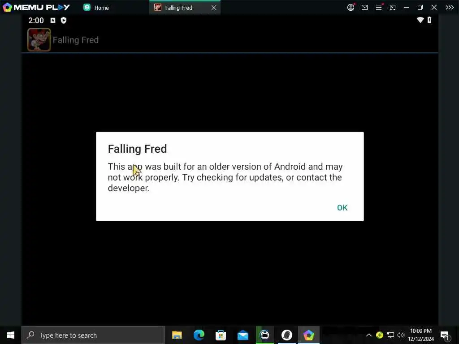459x344 pixels.
Task: Open the volume speaker tray icon
Action: 400,335
